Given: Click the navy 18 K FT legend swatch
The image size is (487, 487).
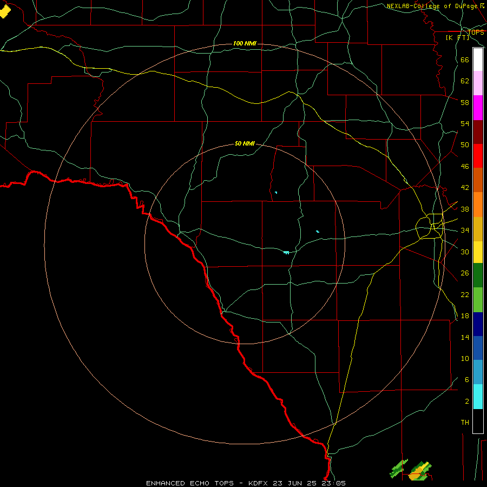Looking at the screenshot, I should point(478,324).
